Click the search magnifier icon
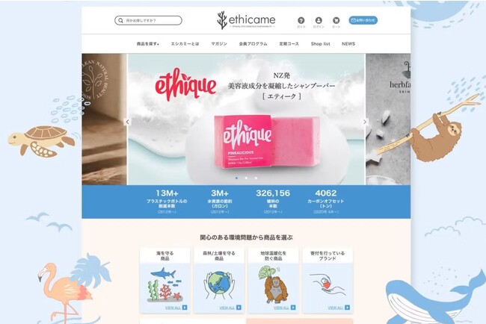This screenshot has width=486, height=324. [120, 20]
